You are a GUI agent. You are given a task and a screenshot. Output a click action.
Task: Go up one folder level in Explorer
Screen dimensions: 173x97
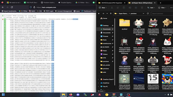tap(111, 13)
